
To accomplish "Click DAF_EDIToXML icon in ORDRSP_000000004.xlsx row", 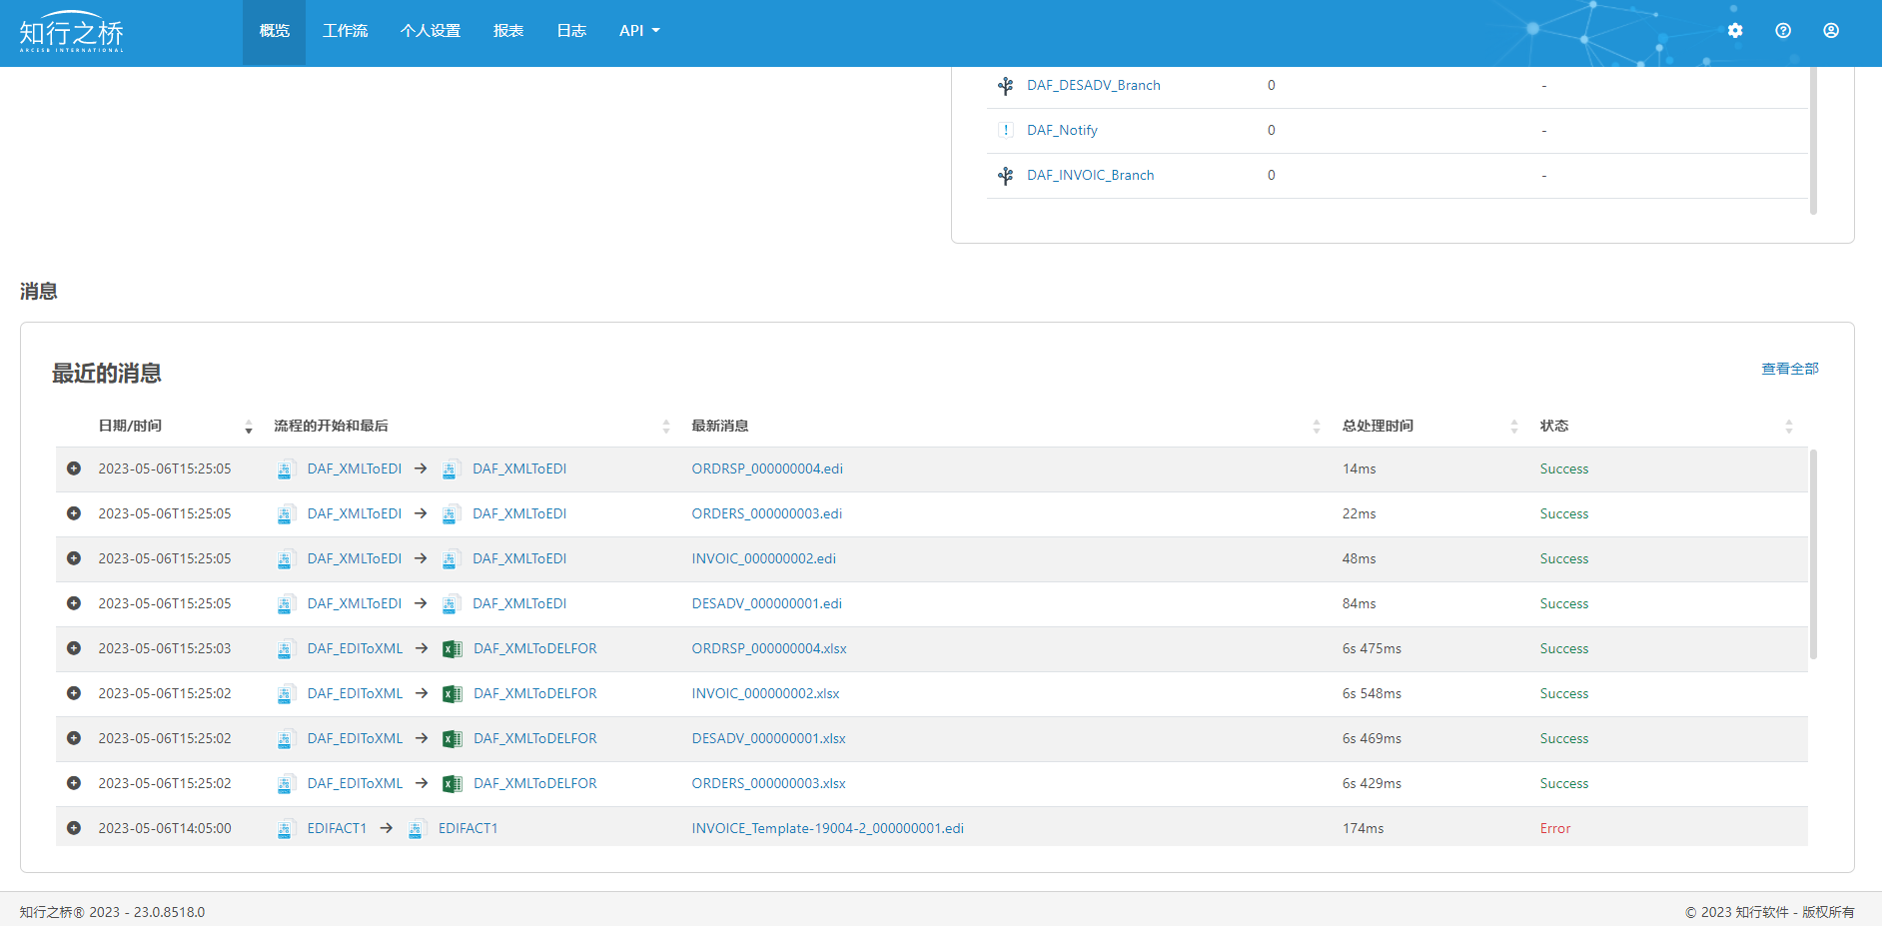I will point(286,649).
